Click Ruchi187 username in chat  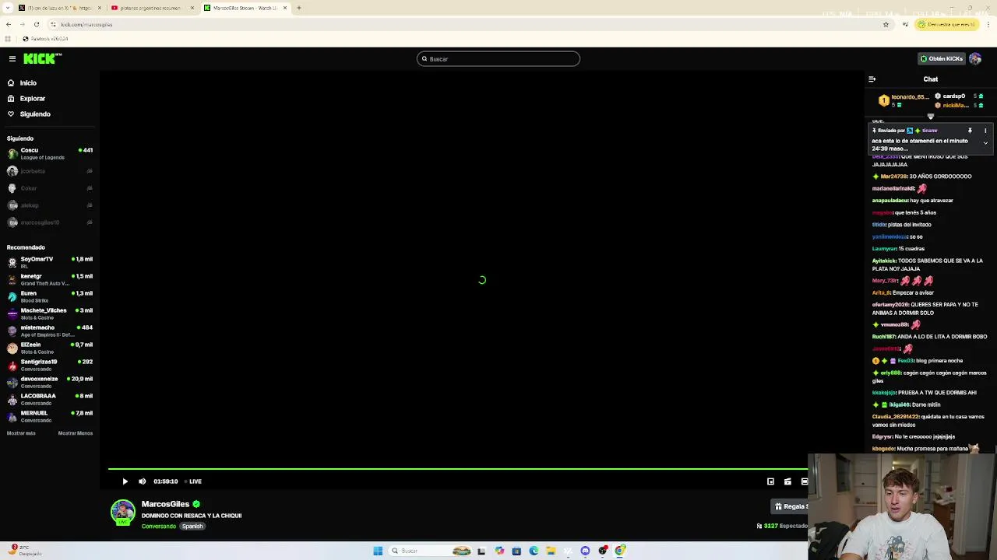[x=883, y=337]
